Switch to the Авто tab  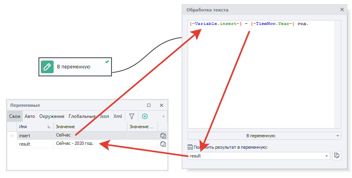30,116
